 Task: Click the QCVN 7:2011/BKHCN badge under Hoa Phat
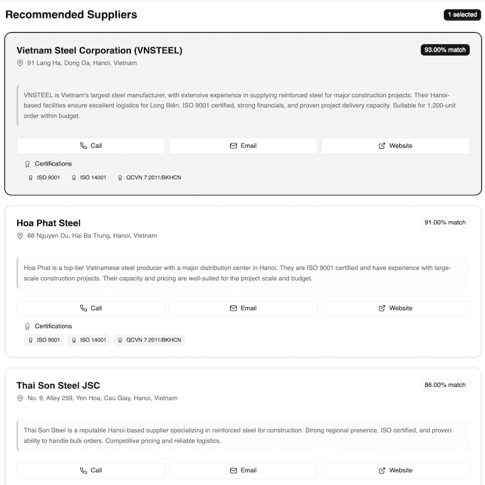click(x=149, y=340)
